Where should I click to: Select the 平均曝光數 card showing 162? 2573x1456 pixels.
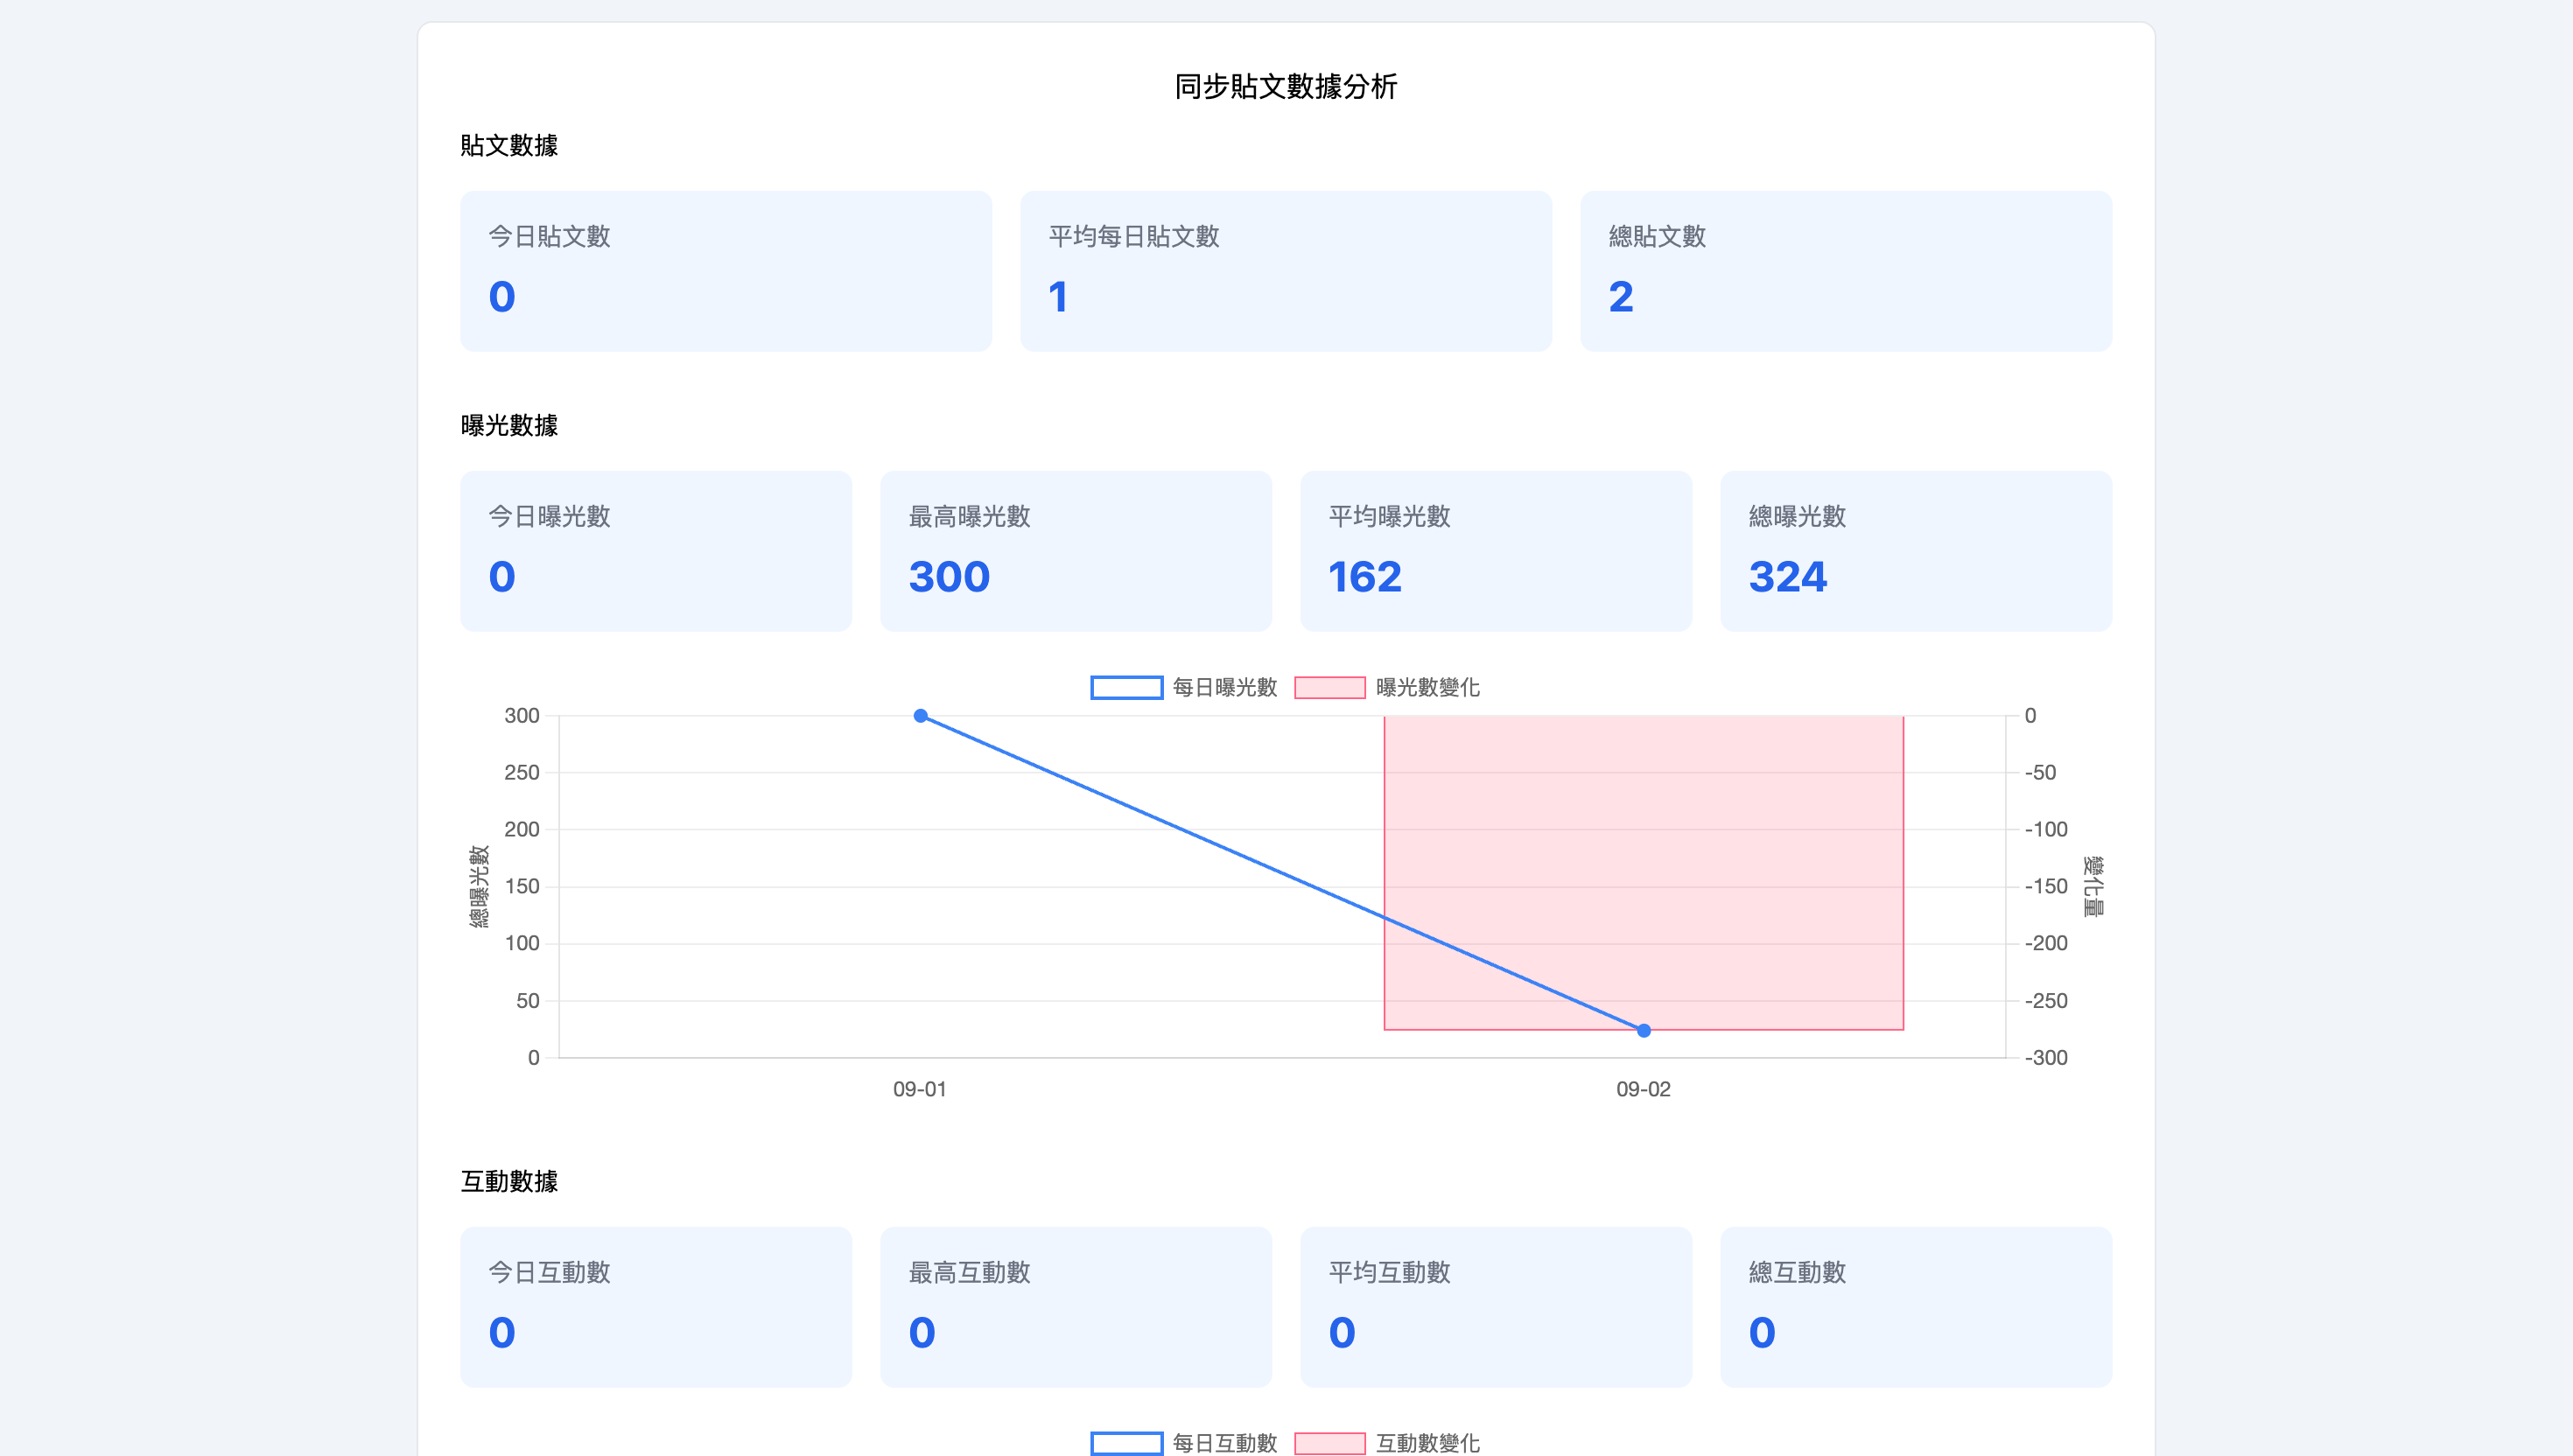1496,550
